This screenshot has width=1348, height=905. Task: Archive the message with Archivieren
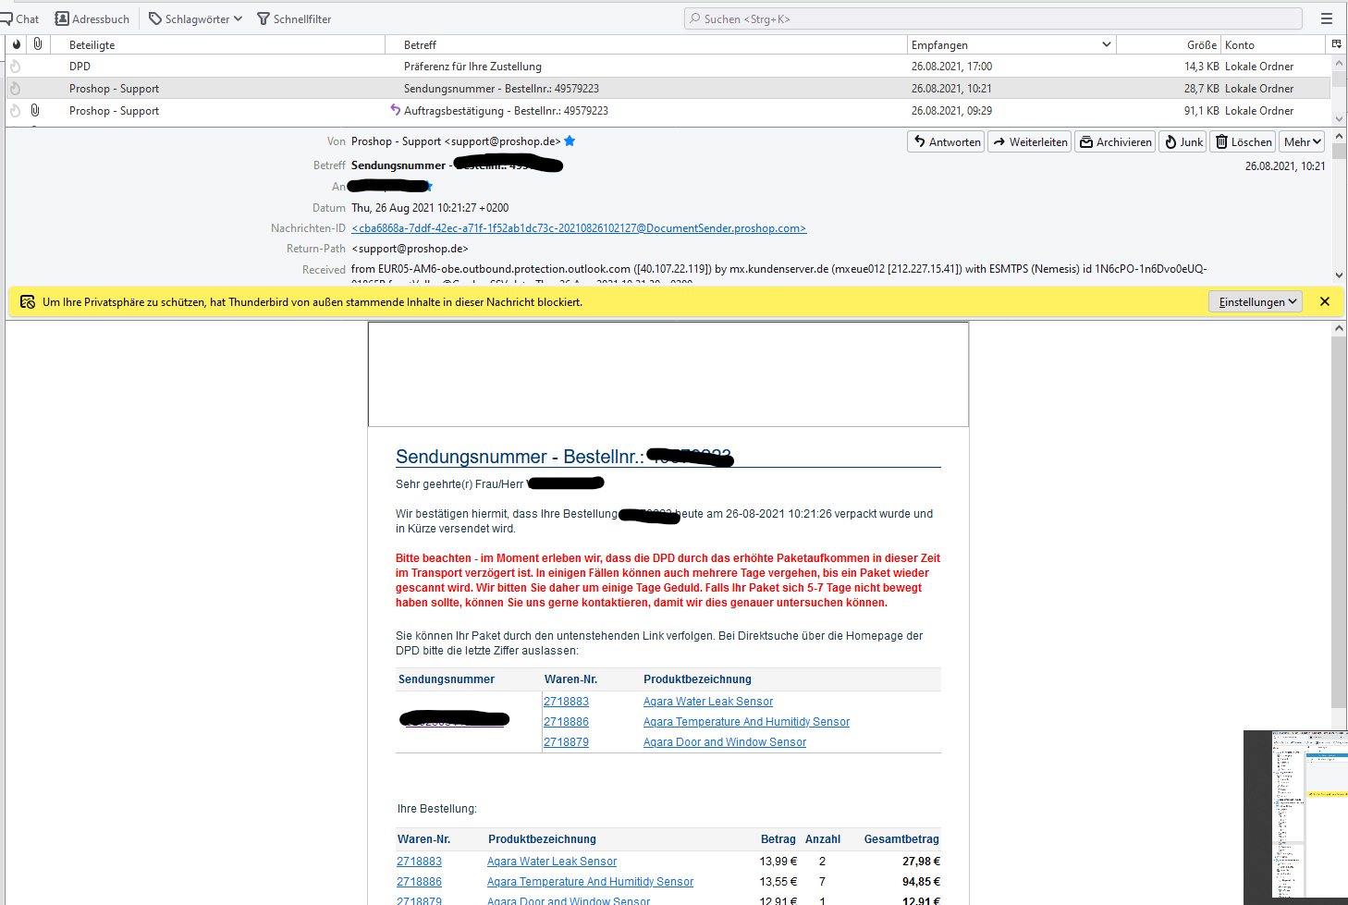tap(1115, 141)
